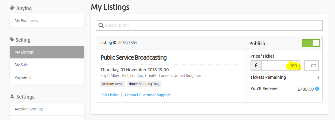Click the Edit Listing link
The image size is (335, 120).
pos(110,95)
